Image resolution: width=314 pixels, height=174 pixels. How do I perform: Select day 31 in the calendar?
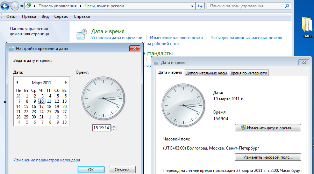(x=42, y=117)
